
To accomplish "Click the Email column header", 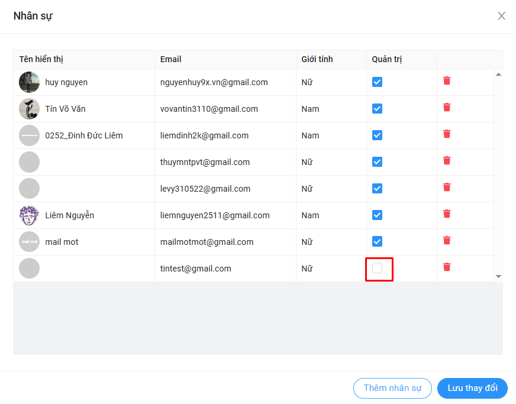I will (x=171, y=59).
